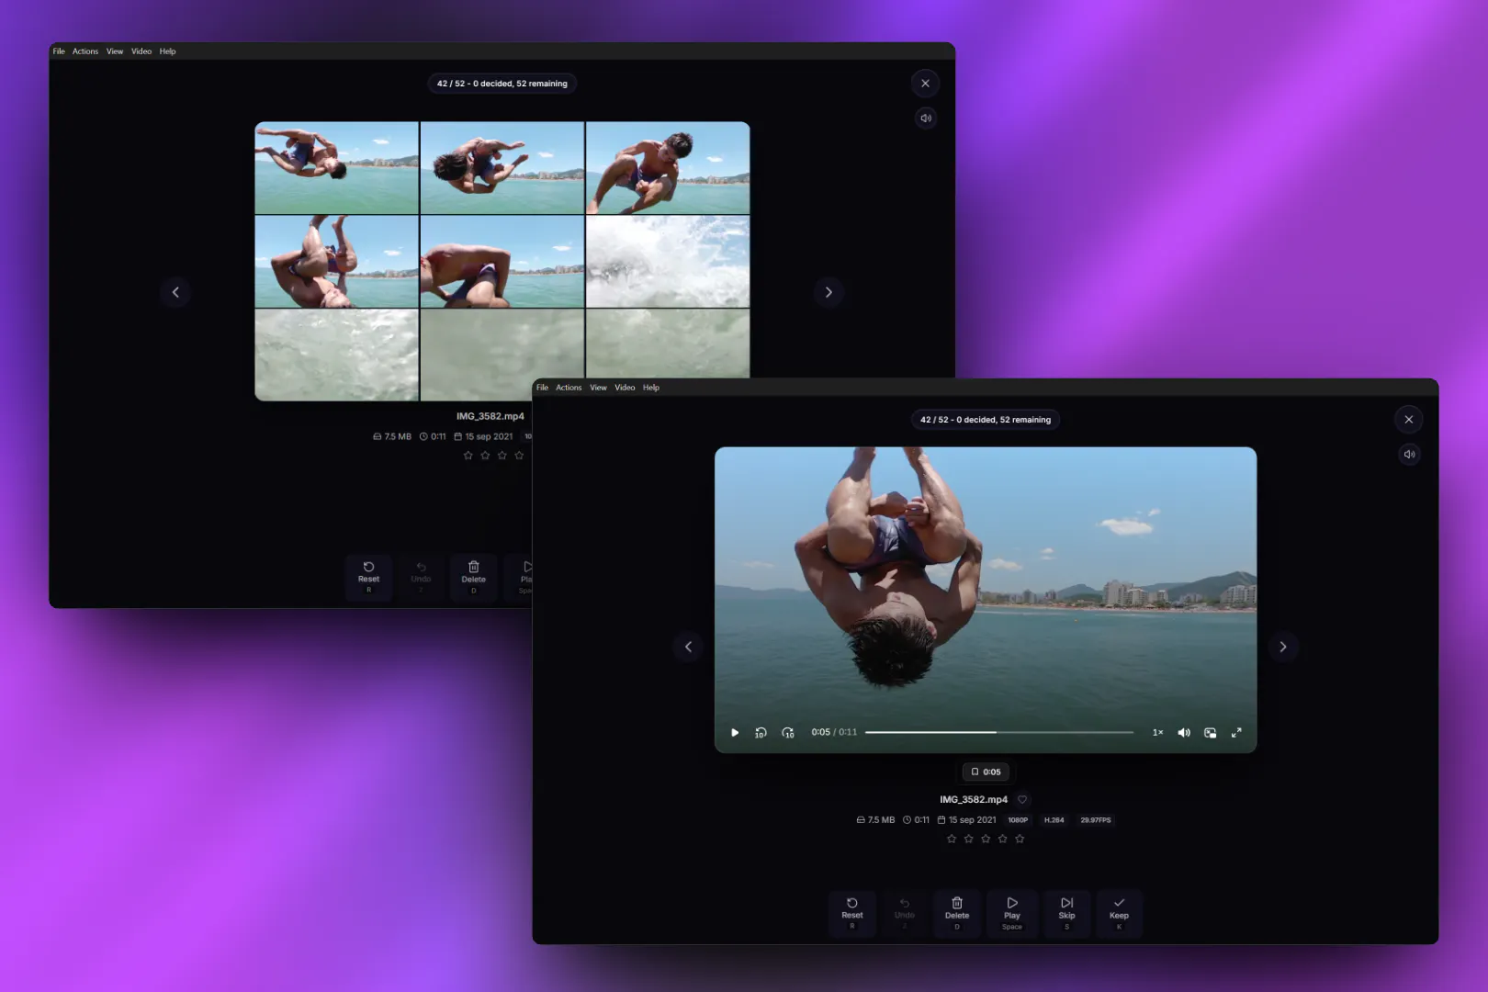The image size is (1488, 992).
Task: Rate the video one star in front window
Action: click(x=952, y=839)
